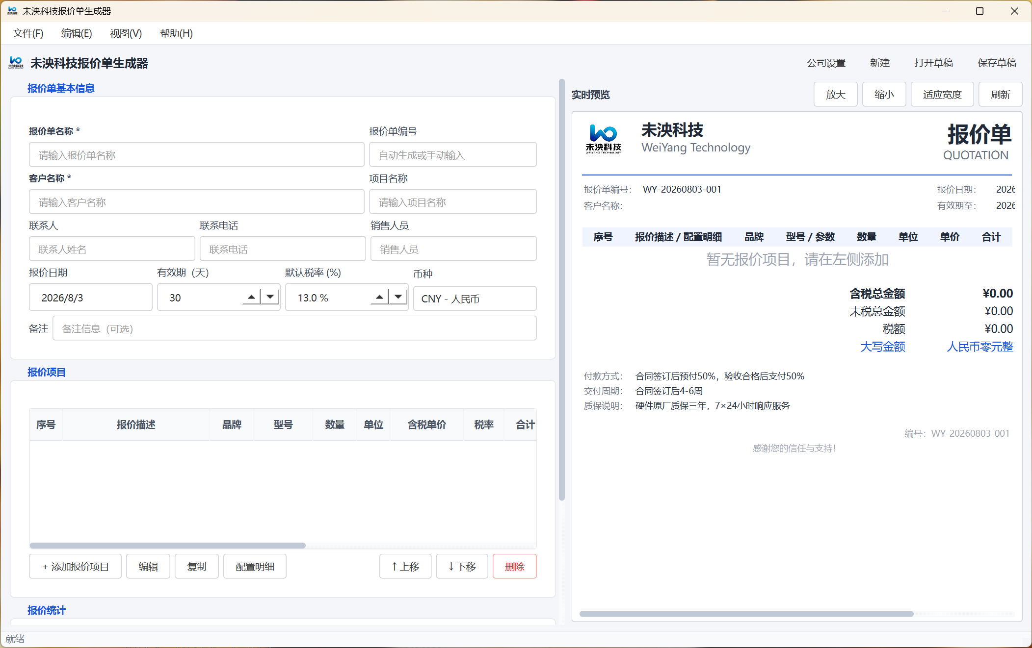
Task: Maximize the application window
Action: click(x=979, y=11)
